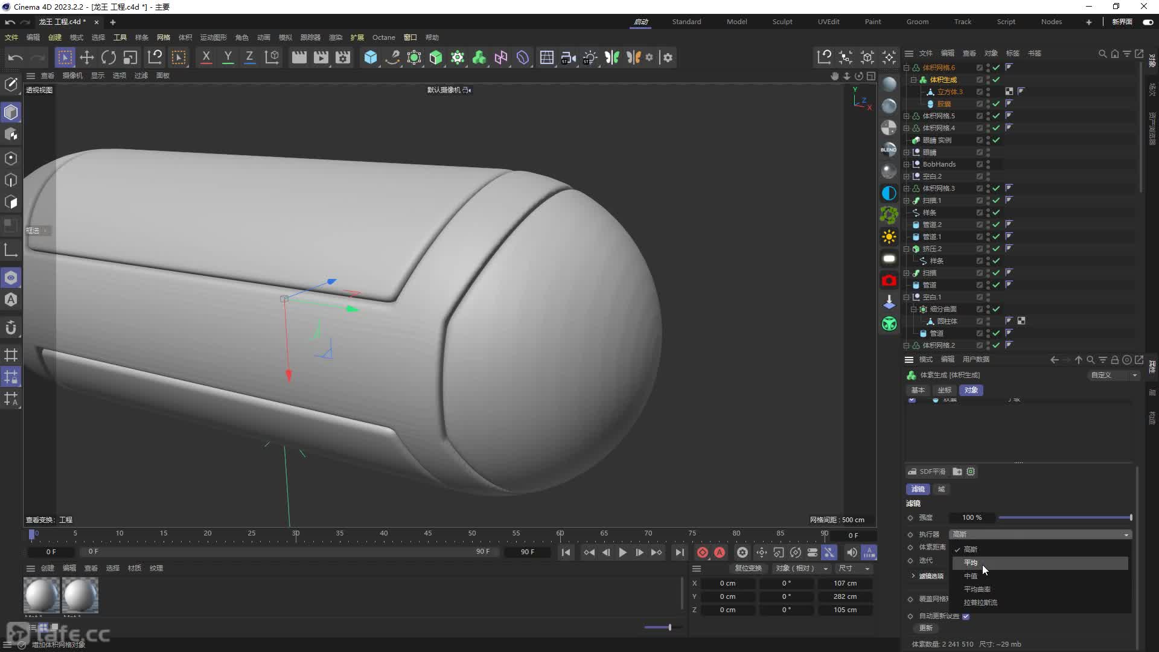Screen dimensions: 1159x652
Task: Add a Cube primitive object
Action: coord(371,57)
